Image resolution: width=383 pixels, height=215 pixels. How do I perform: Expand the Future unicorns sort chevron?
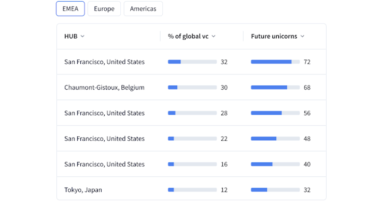[x=302, y=37]
